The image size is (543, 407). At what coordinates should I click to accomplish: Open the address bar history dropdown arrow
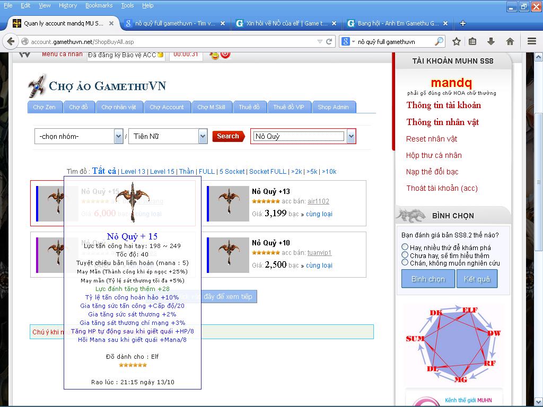[x=320, y=41]
